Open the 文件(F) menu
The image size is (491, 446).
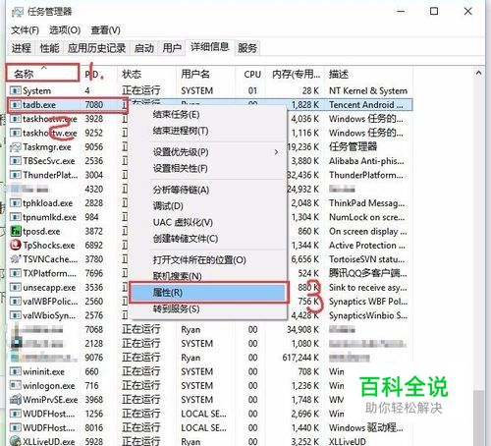click(25, 30)
